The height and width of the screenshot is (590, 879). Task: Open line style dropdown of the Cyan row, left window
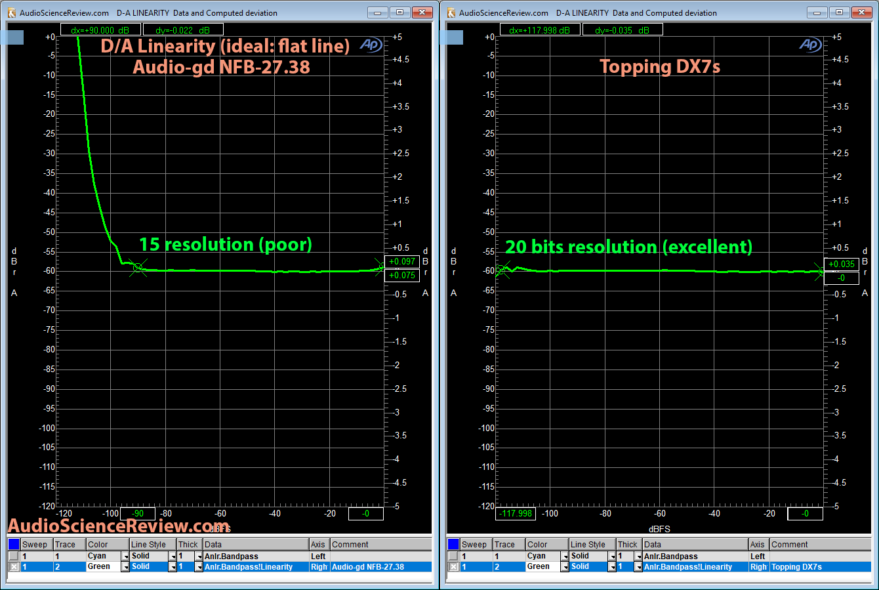[x=173, y=557]
